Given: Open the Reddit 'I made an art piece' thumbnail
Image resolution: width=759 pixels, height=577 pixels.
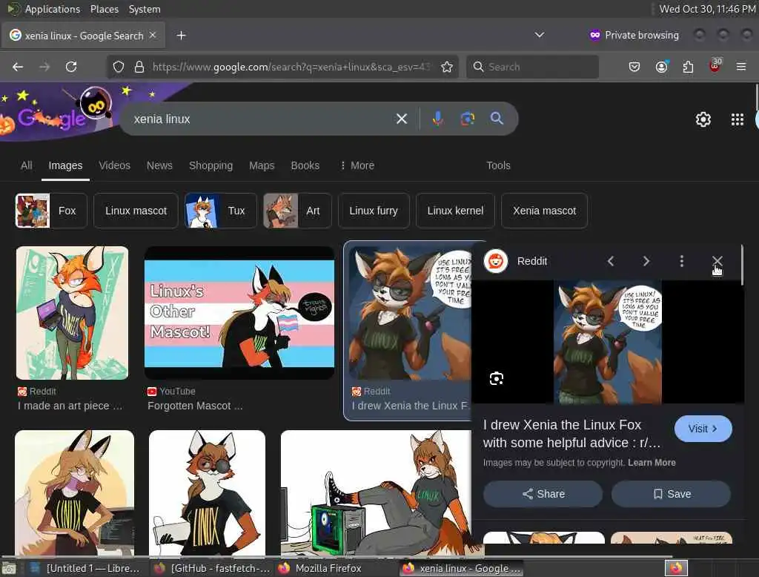Looking at the screenshot, I should tap(72, 313).
